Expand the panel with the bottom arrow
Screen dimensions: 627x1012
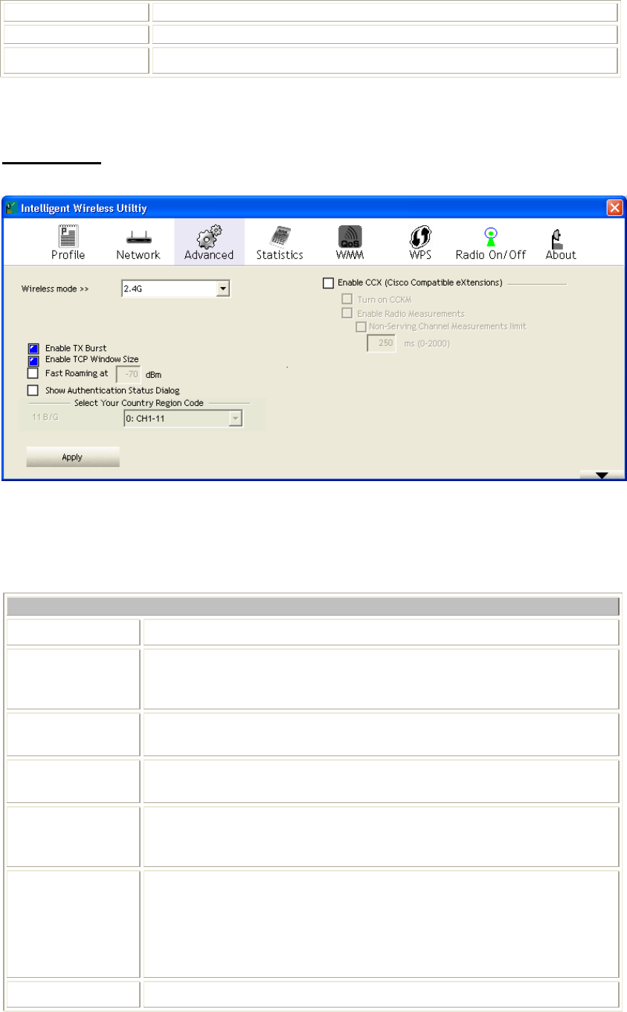tap(602, 475)
